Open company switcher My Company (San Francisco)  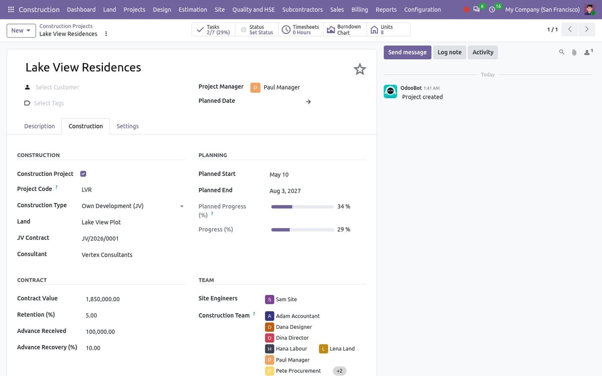click(542, 10)
